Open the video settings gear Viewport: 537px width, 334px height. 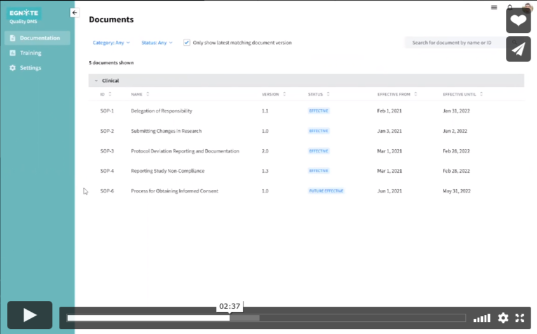(503, 318)
